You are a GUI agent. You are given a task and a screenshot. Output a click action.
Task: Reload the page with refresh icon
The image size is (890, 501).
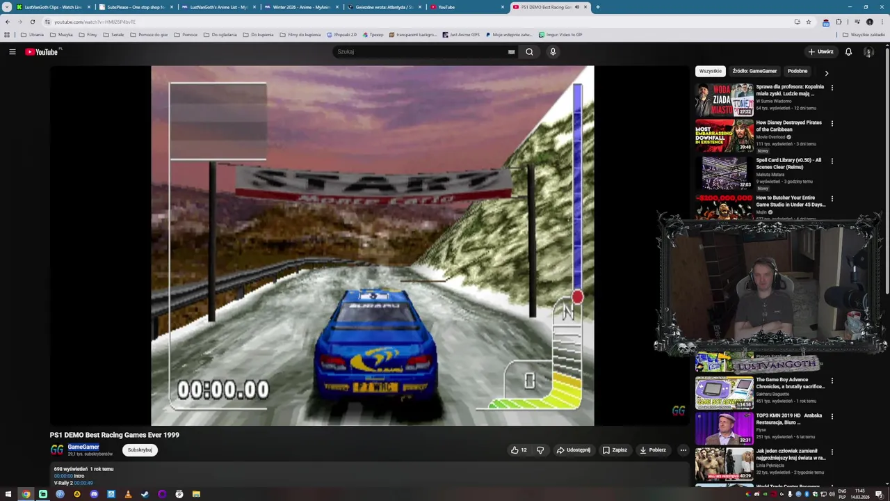tap(32, 22)
